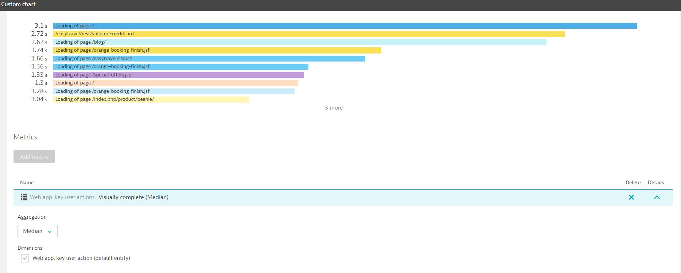
Task: Click the easytravel/search bar
Action: click(x=209, y=59)
